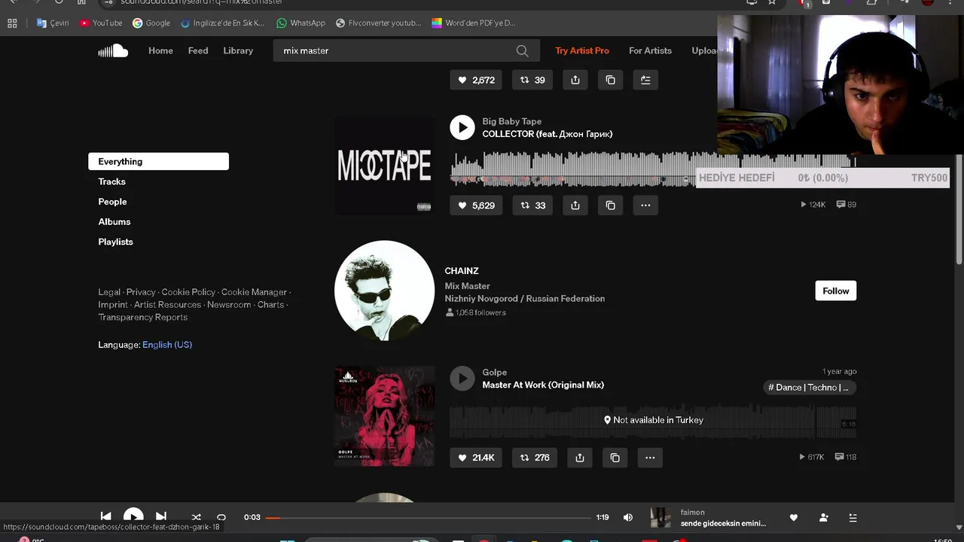Filter search results by People
Screen dimensions: 964x542
[112, 202]
